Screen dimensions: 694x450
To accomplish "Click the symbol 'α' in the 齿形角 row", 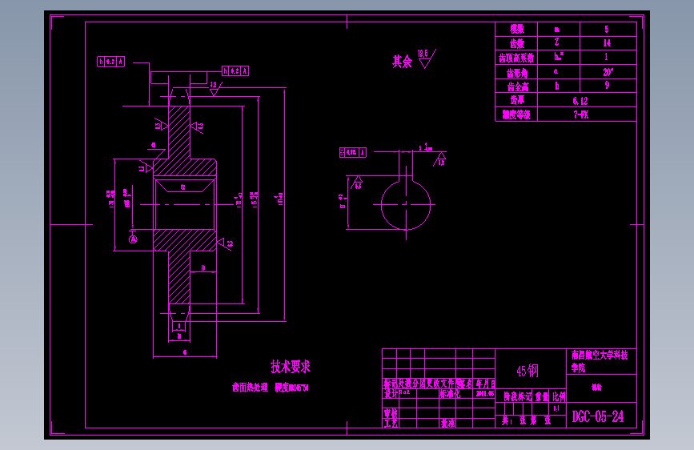I will [x=556, y=71].
